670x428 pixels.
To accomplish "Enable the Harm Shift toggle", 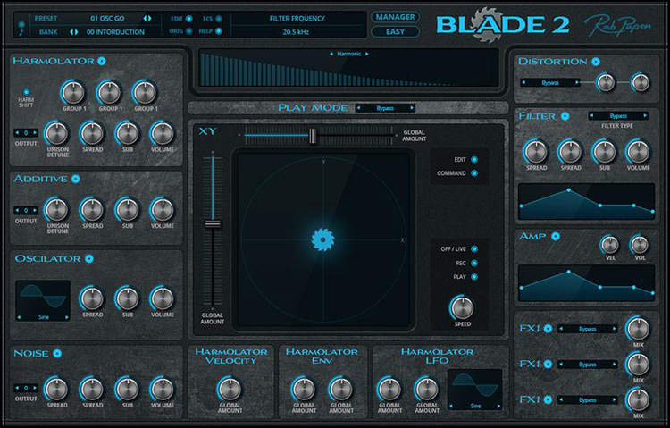I will [x=26, y=92].
